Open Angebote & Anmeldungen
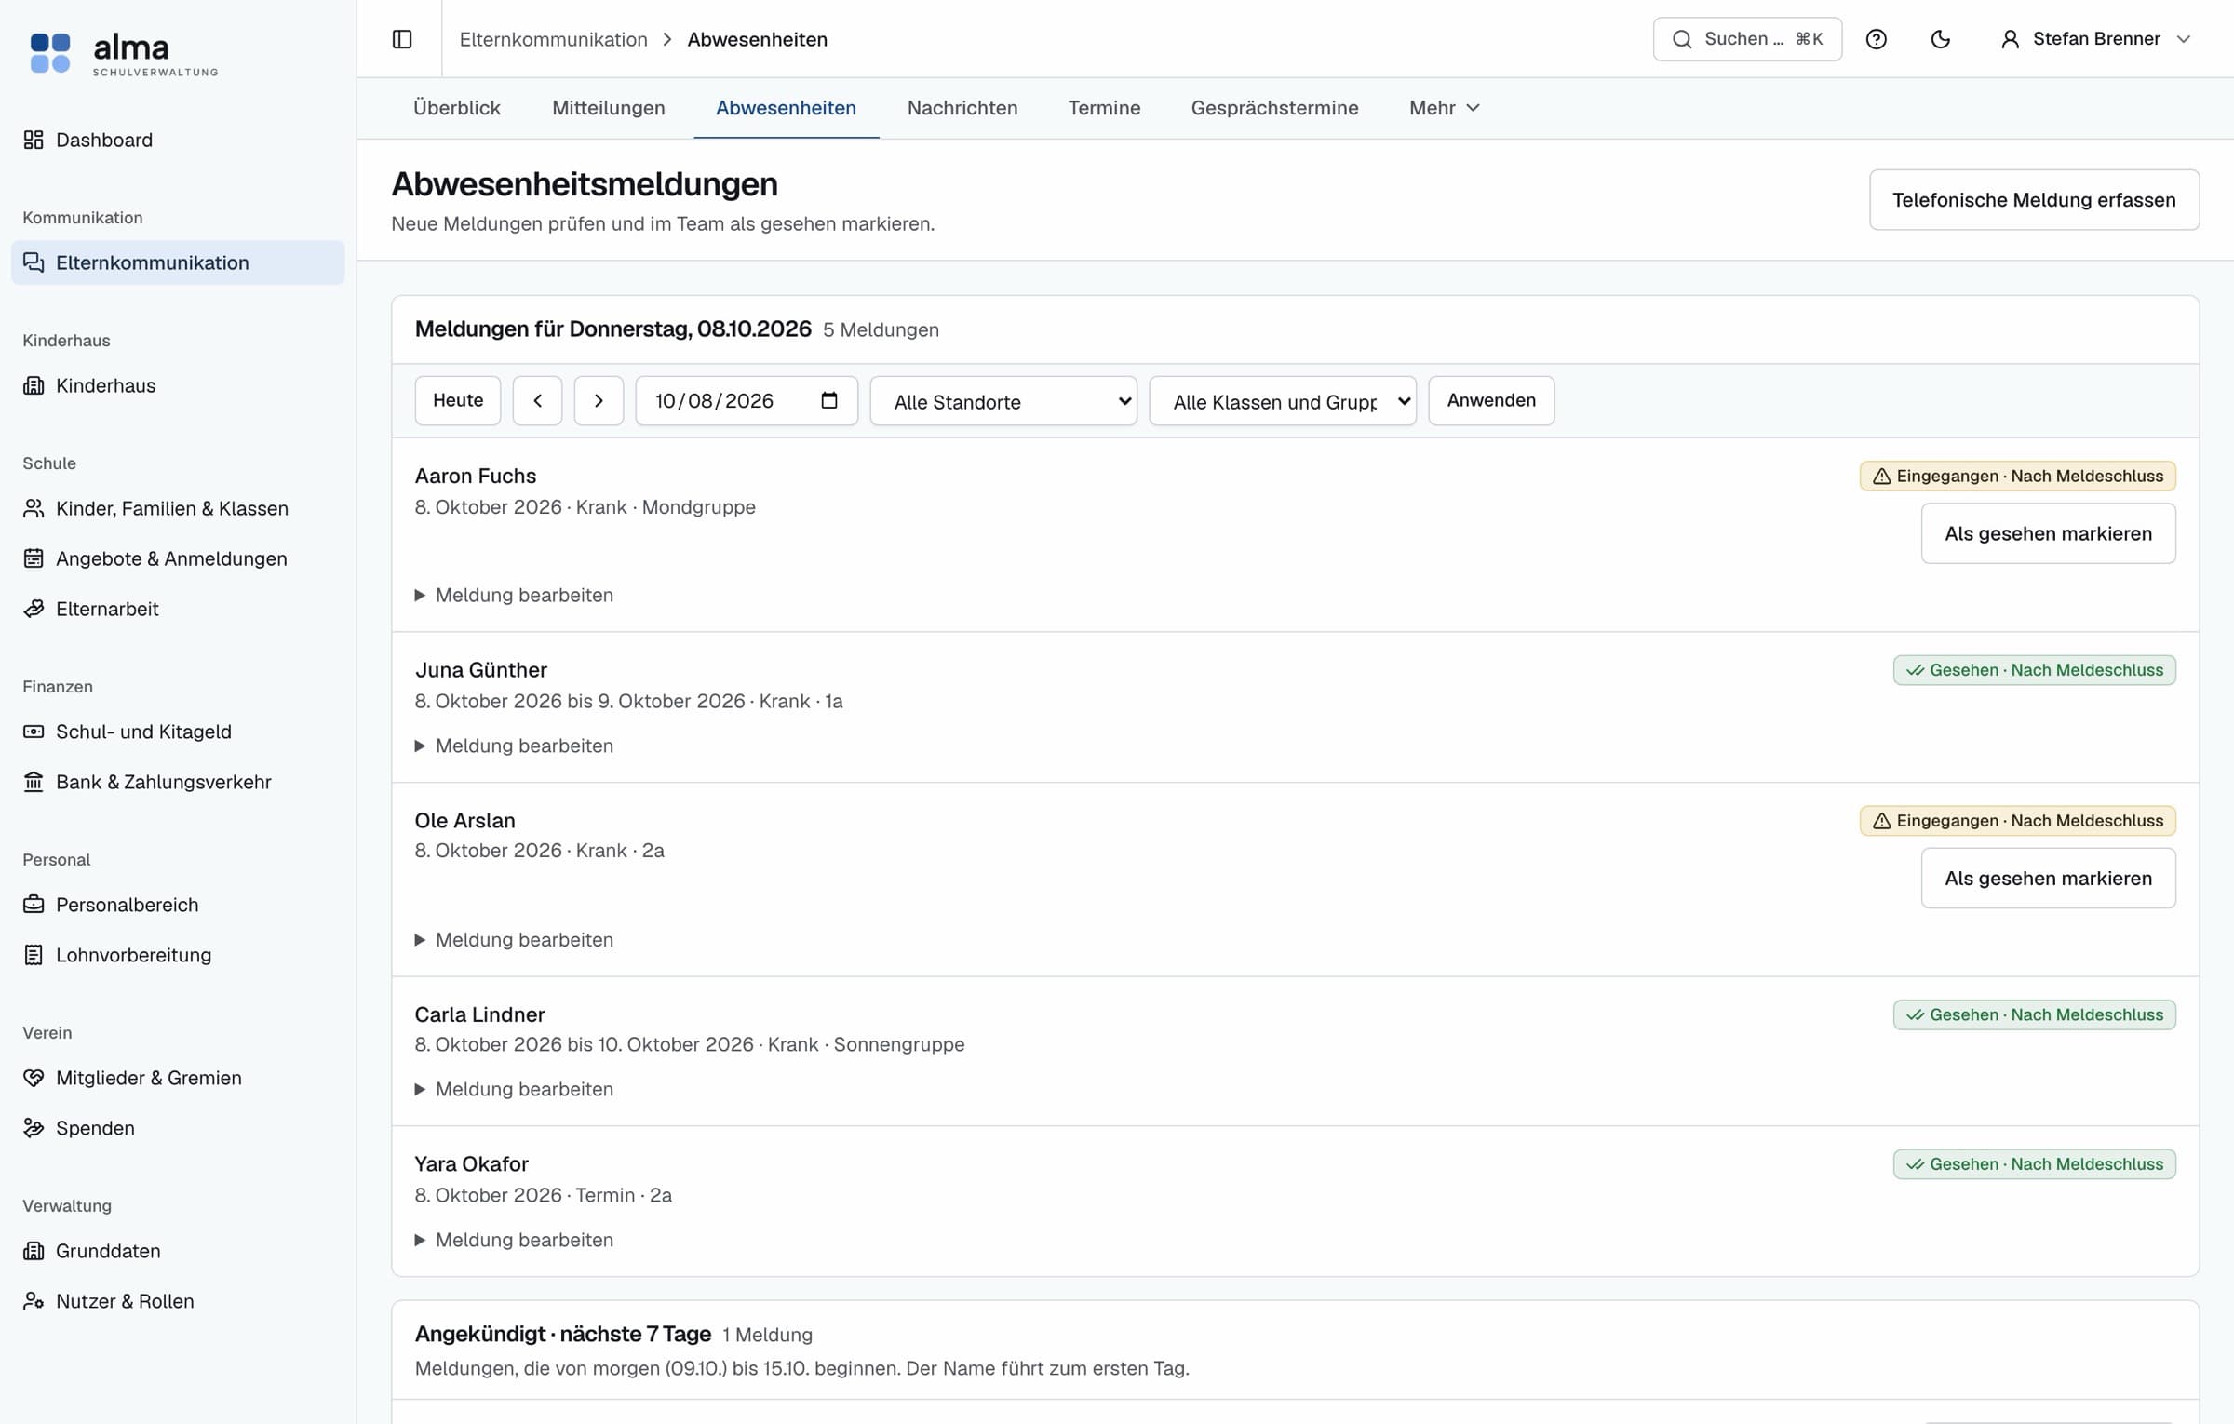 (x=178, y=558)
